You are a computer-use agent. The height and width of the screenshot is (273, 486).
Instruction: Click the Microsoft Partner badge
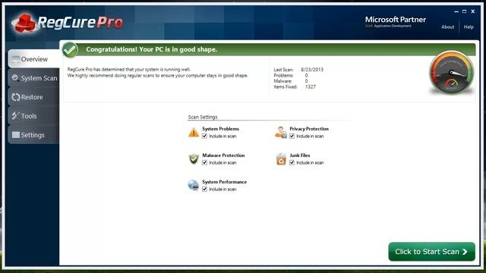click(x=395, y=22)
